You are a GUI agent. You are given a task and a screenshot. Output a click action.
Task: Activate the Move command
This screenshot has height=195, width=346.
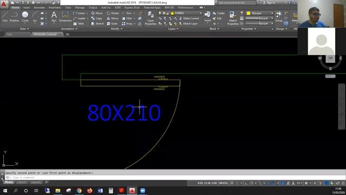click(97, 13)
